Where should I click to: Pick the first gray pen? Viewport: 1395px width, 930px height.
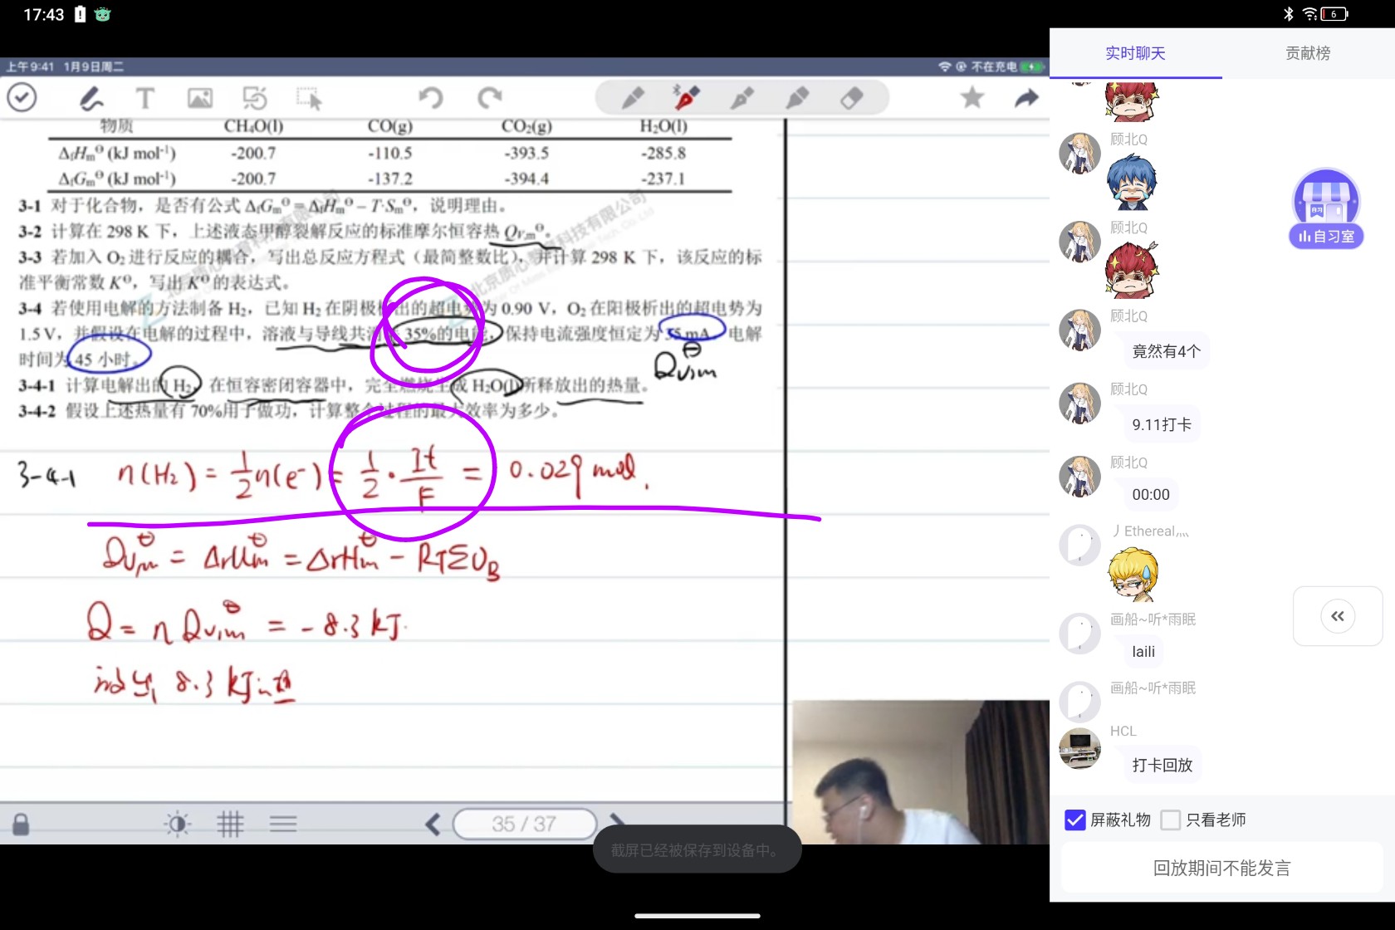[633, 98]
